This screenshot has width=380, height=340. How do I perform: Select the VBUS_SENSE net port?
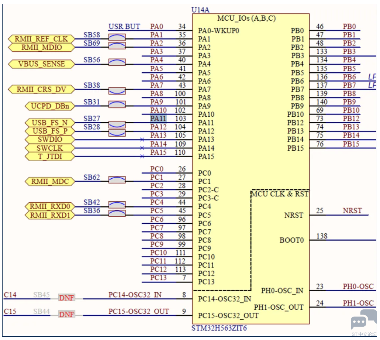click(41, 64)
